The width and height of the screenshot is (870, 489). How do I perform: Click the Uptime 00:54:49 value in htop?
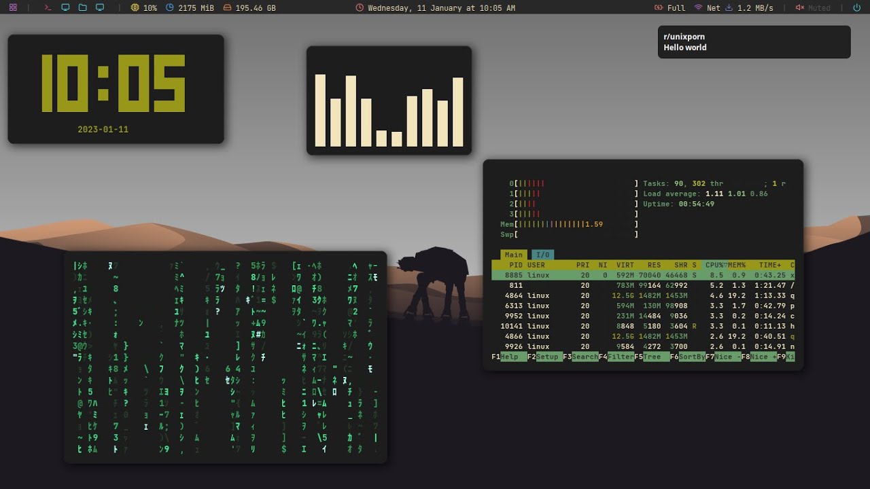click(695, 204)
